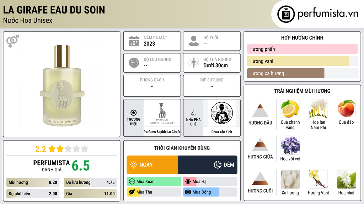The image size is (364, 204).
Task: Click the Nước Hoa Unisex subtitle
Action: click(28, 20)
